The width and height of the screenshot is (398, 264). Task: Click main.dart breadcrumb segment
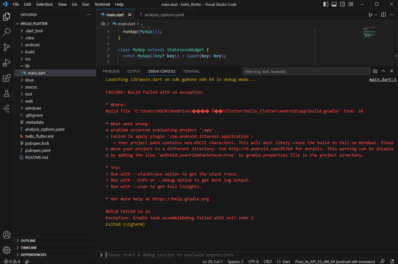pyautogui.click(x=126, y=24)
